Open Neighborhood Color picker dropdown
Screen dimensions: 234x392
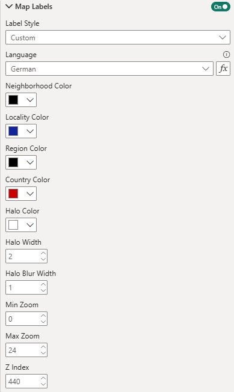[x=30, y=100]
